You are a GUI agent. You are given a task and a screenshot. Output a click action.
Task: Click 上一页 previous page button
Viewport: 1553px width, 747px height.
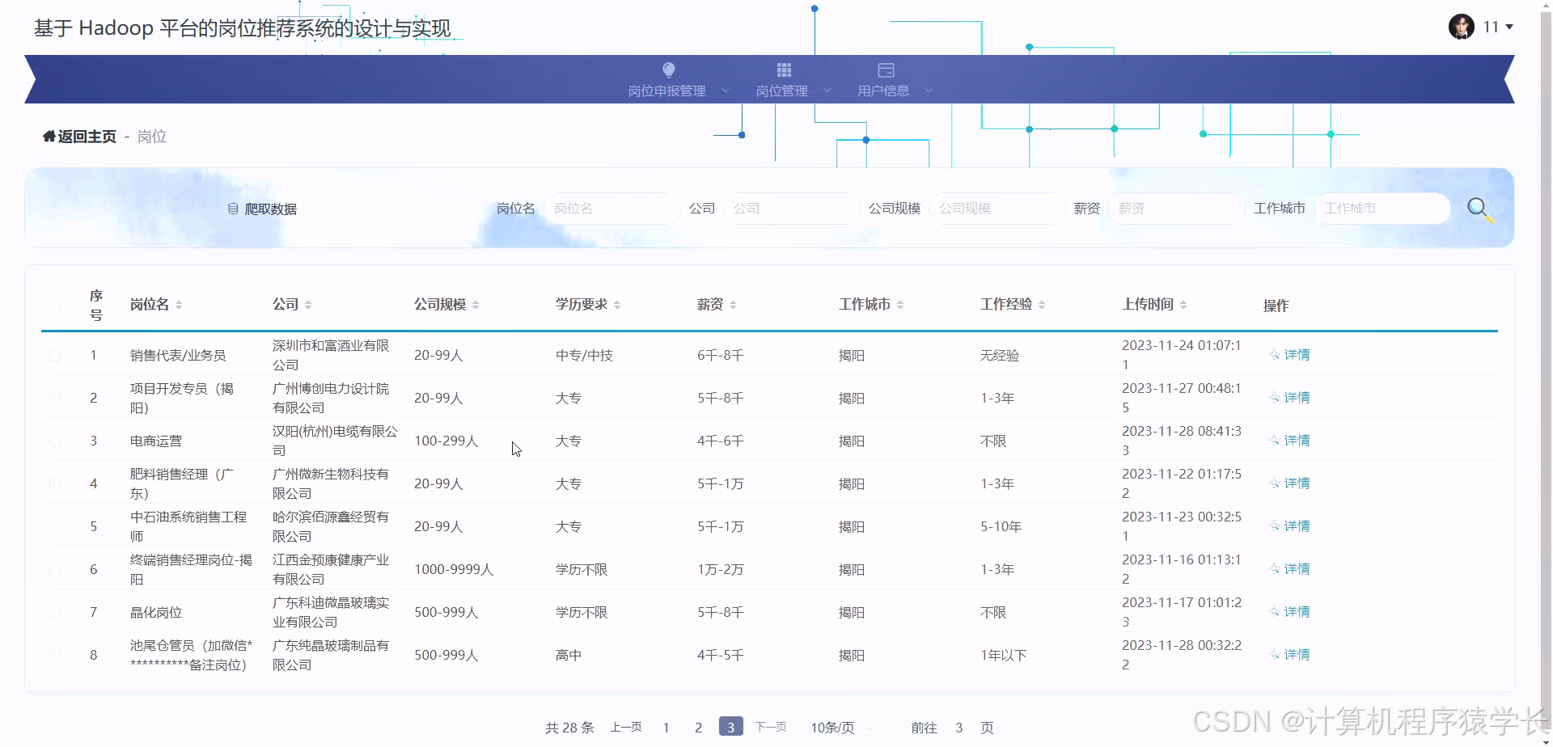click(x=626, y=728)
